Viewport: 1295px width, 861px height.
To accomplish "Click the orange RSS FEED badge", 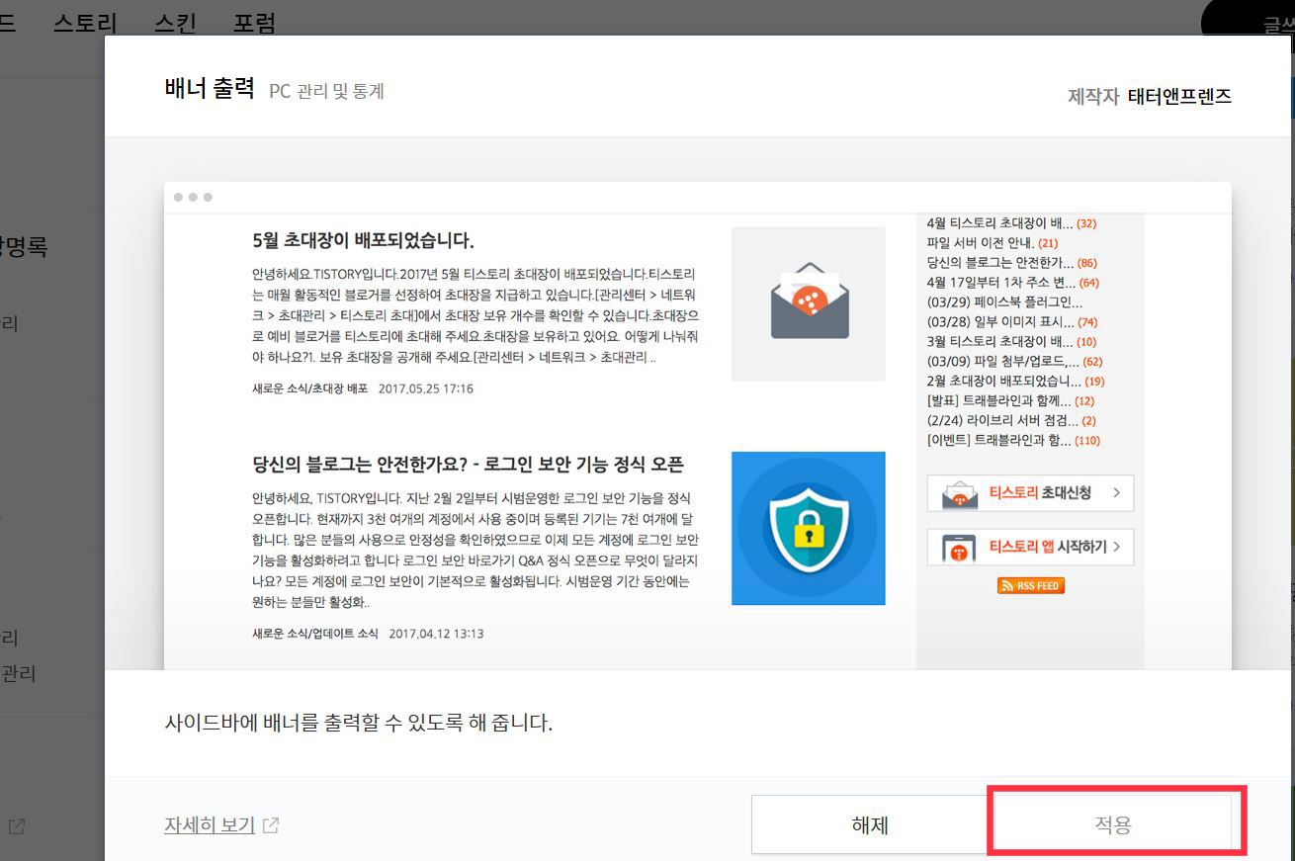I will [x=1031, y=585].
